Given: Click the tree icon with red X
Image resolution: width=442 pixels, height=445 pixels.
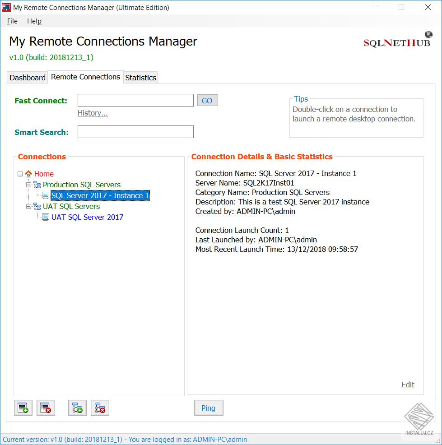Looking at the screenshot, I should [x=100, y=408].
